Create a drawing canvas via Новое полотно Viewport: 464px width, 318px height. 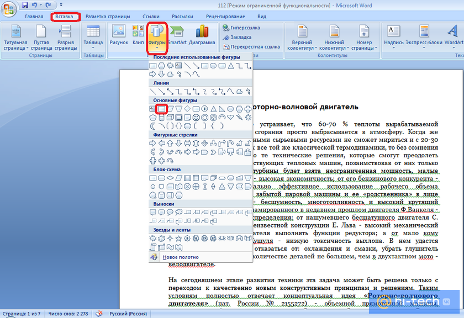[182, 257]
